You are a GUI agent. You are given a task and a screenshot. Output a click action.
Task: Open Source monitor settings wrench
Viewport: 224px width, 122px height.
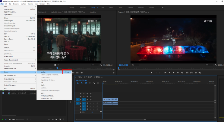(x=101, y=65)
